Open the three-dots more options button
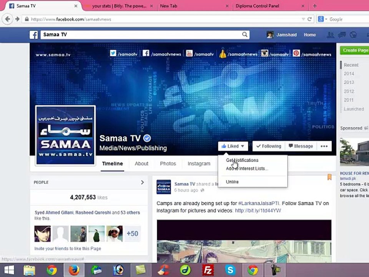Screen dimensions: 369x277 point(324,146)
